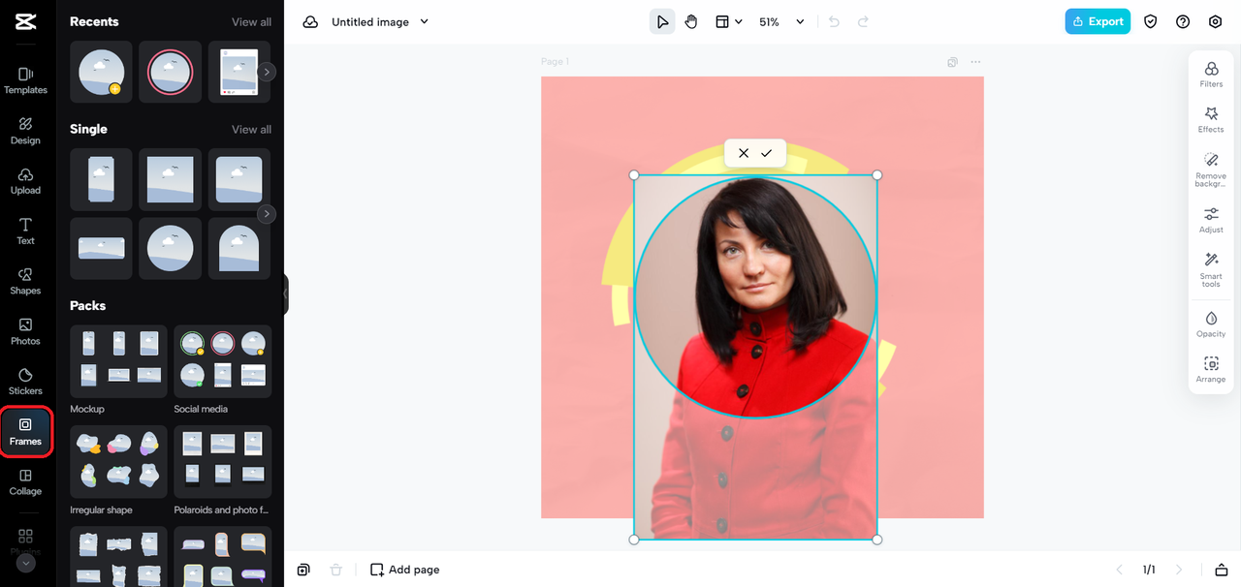
Task: Click the duplicate page icon at bottom left
Action: [x=303, y=570]
